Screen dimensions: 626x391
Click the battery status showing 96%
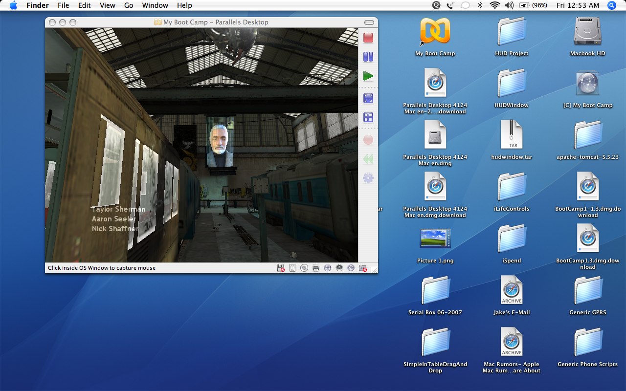tap(533, 5)
